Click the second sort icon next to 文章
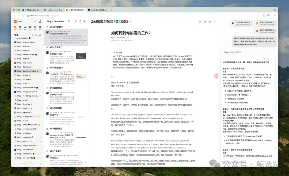This screenshot has height=176, width=289. (36, 35)
